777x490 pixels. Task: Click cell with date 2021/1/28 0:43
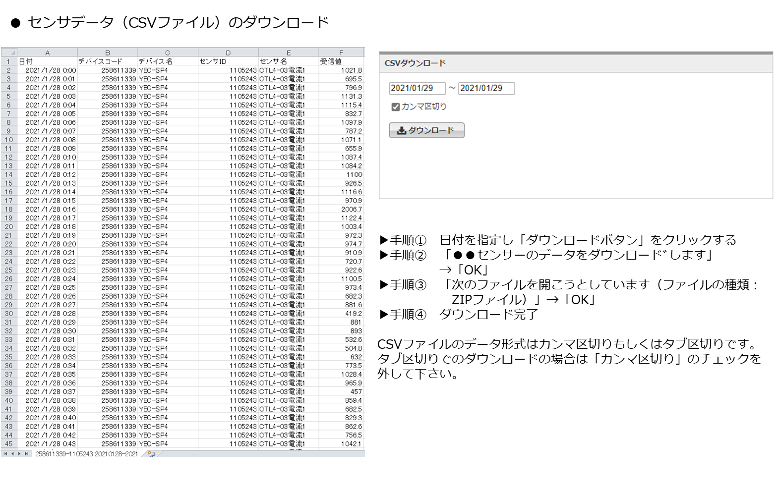click(x=47, y=444)
